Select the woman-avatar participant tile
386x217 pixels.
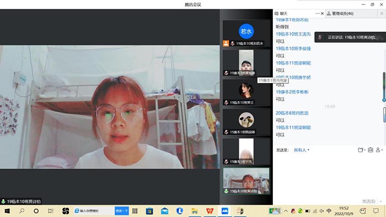pos(246,93)
